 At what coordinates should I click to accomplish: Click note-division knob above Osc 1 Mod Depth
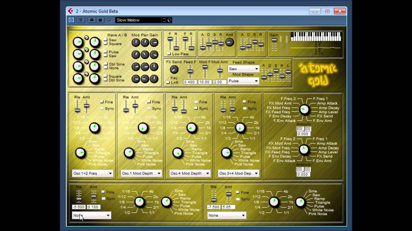(143, 128)
